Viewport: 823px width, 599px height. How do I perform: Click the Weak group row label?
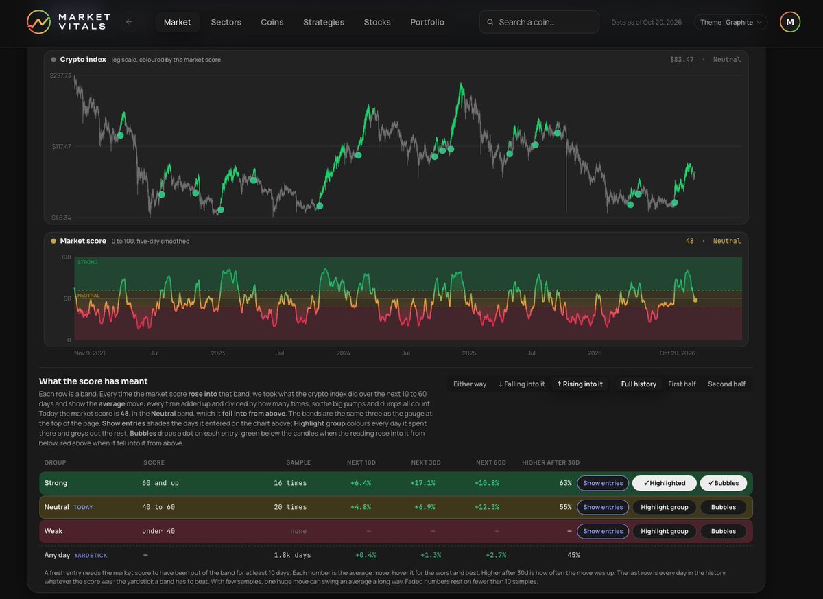coord(54,531)
